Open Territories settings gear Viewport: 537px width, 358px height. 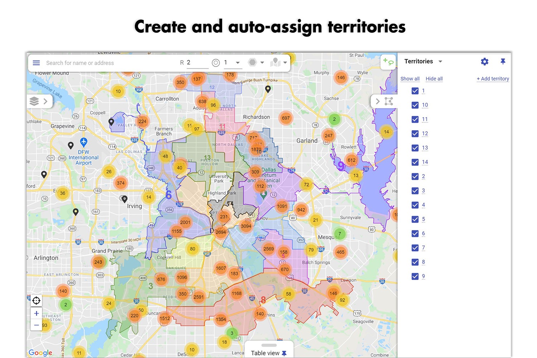(x=484, y=62)
